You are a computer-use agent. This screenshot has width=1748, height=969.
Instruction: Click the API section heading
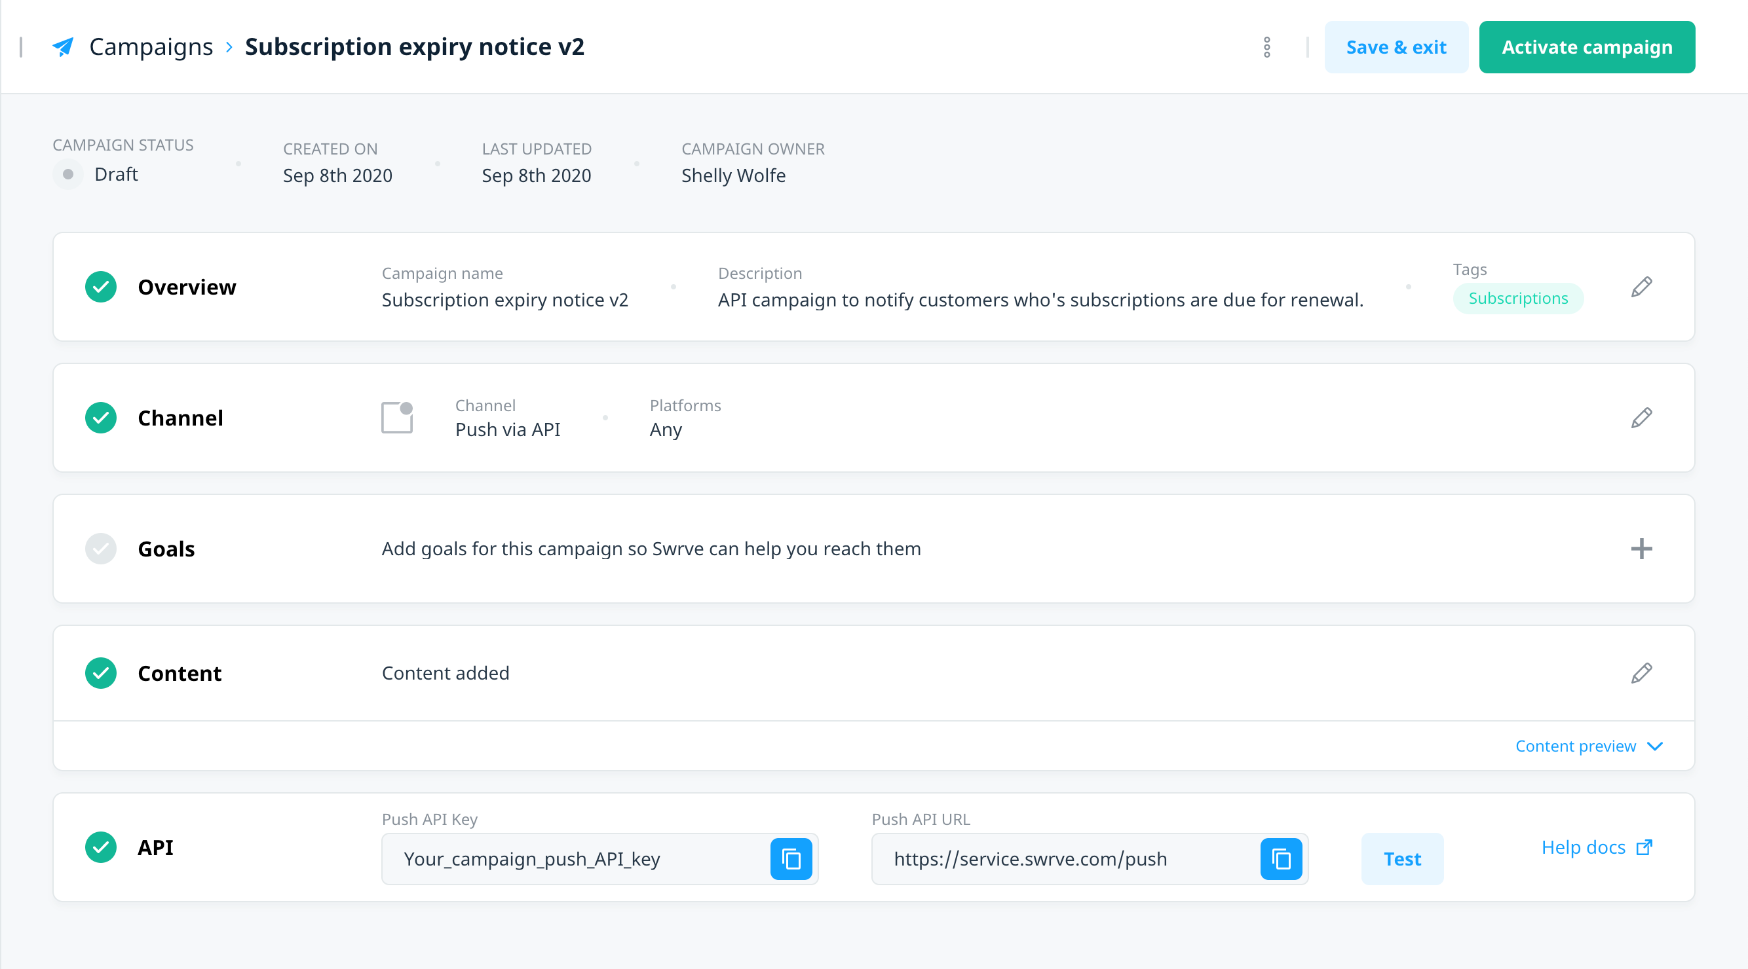click(x=155, y=847)
